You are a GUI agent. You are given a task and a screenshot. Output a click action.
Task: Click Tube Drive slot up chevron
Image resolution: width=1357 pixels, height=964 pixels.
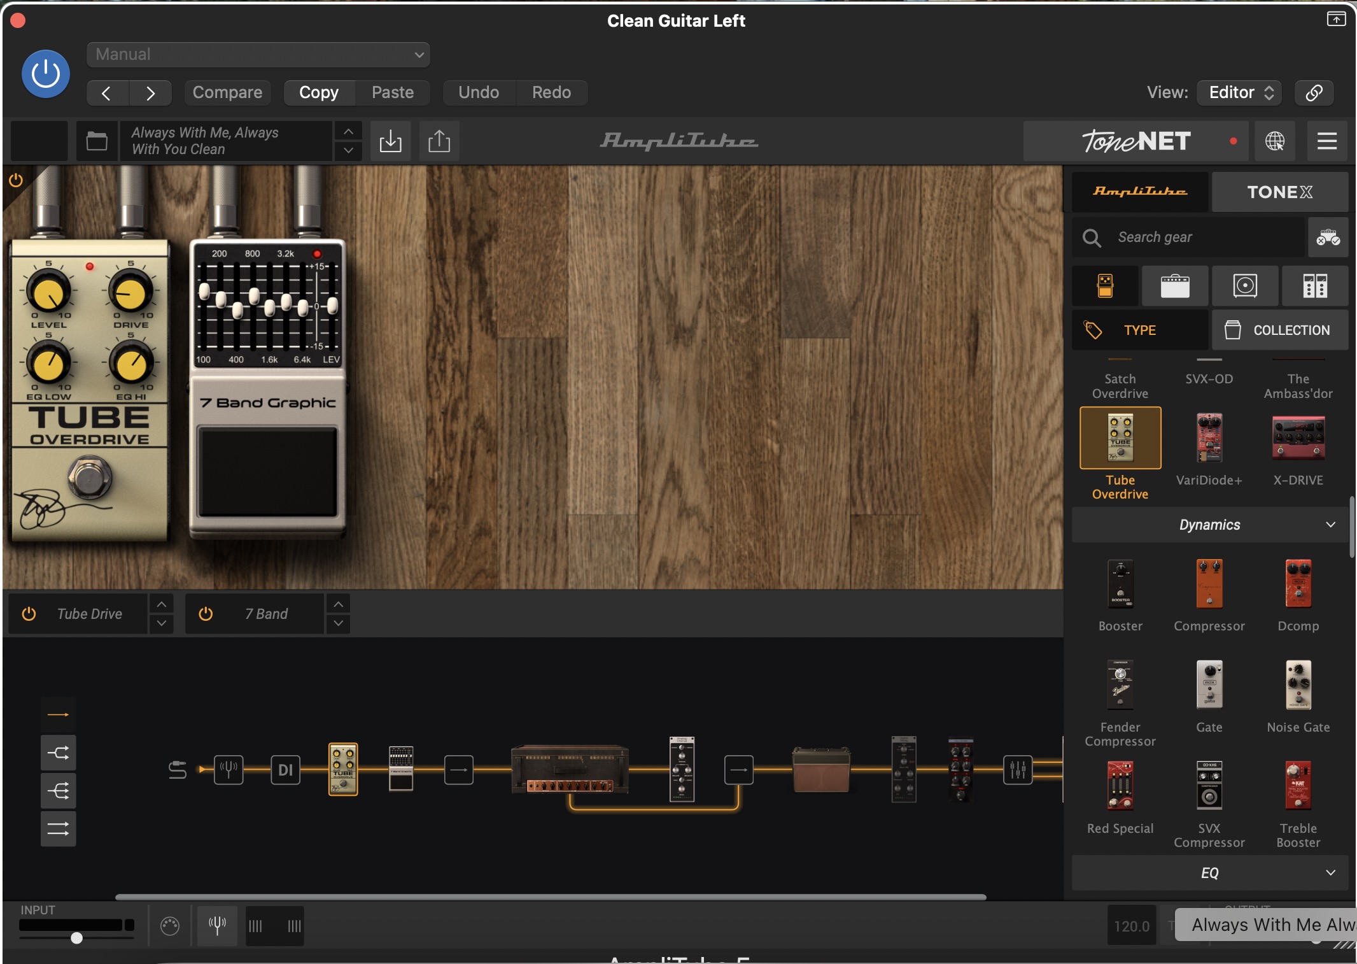point(162,604)
